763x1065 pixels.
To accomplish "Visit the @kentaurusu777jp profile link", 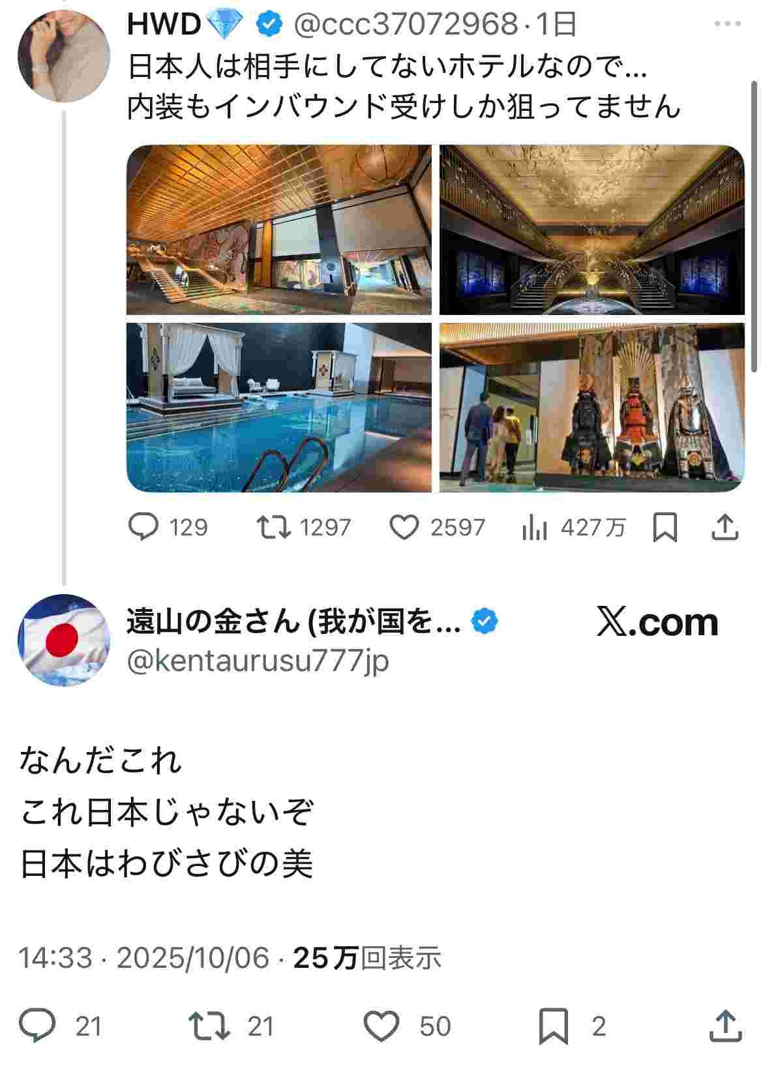I will pos(258,661).
